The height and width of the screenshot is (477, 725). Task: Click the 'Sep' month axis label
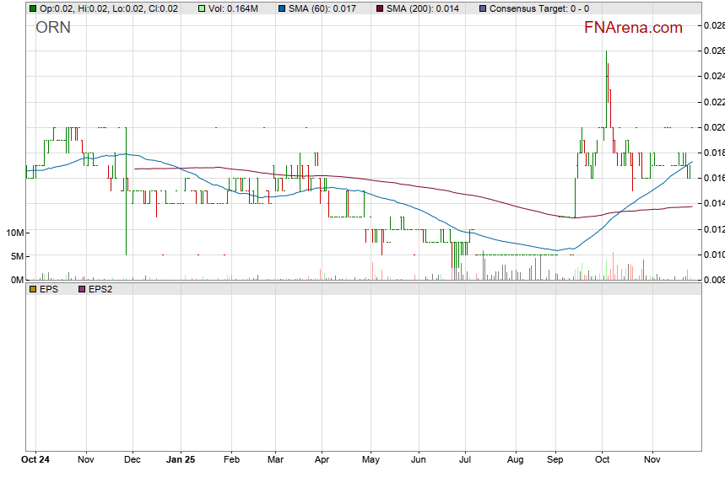coord(555,461)
